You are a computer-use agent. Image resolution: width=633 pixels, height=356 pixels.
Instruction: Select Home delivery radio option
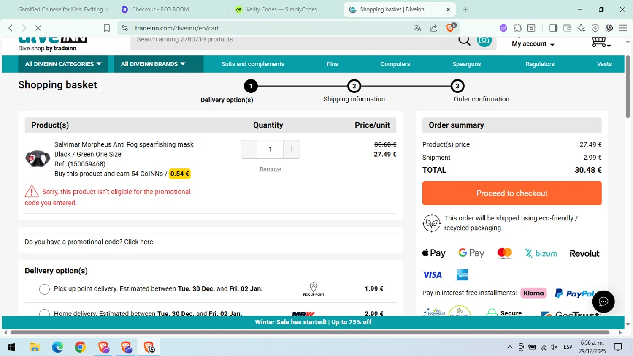pos(44,313)
